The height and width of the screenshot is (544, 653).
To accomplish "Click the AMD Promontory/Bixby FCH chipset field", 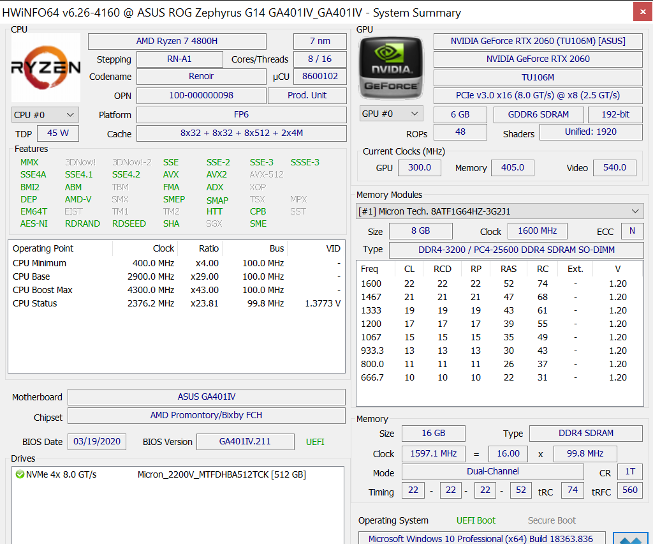I will [206, 416].
